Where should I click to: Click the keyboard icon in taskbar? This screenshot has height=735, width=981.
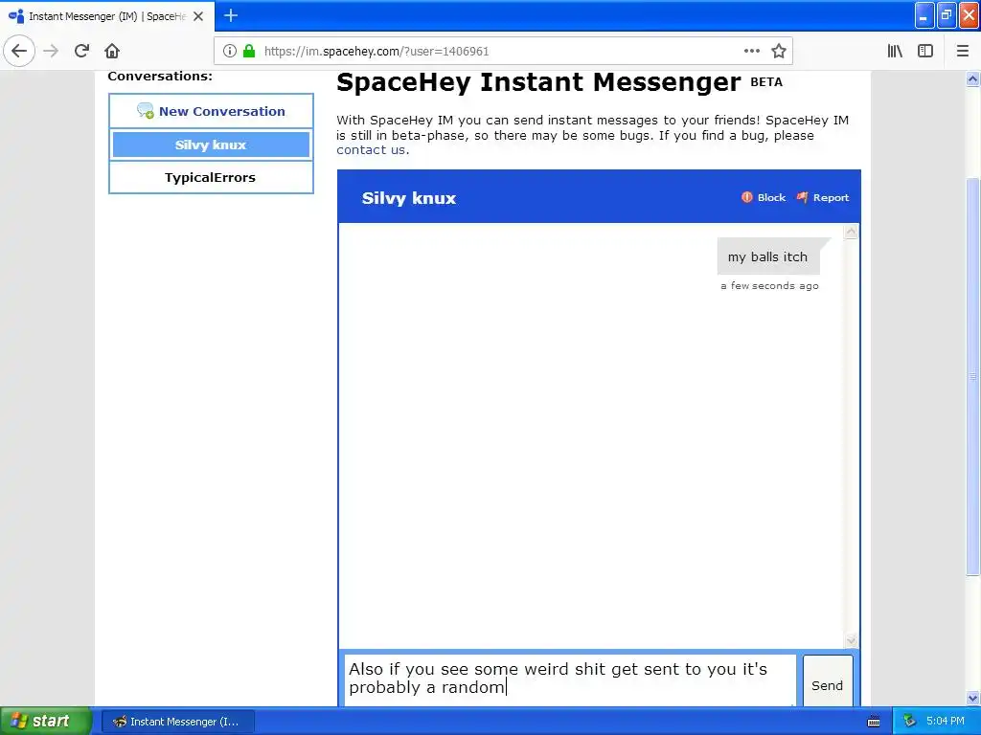[874, 722]
